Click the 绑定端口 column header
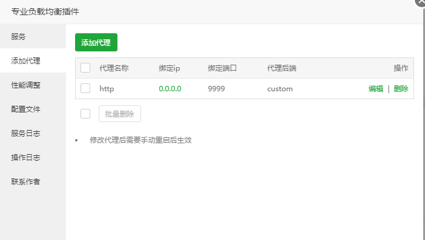The image size is (425, 240). (x=222, y=68)
